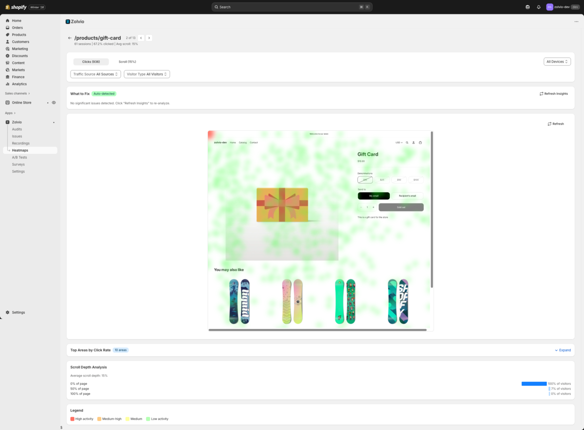Go to next heatmap page arrow
This screenshot has height=430, width=584.
click(149, 38)
